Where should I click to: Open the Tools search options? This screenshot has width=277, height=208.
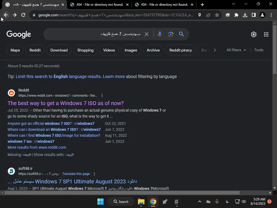tap(259, 50)
